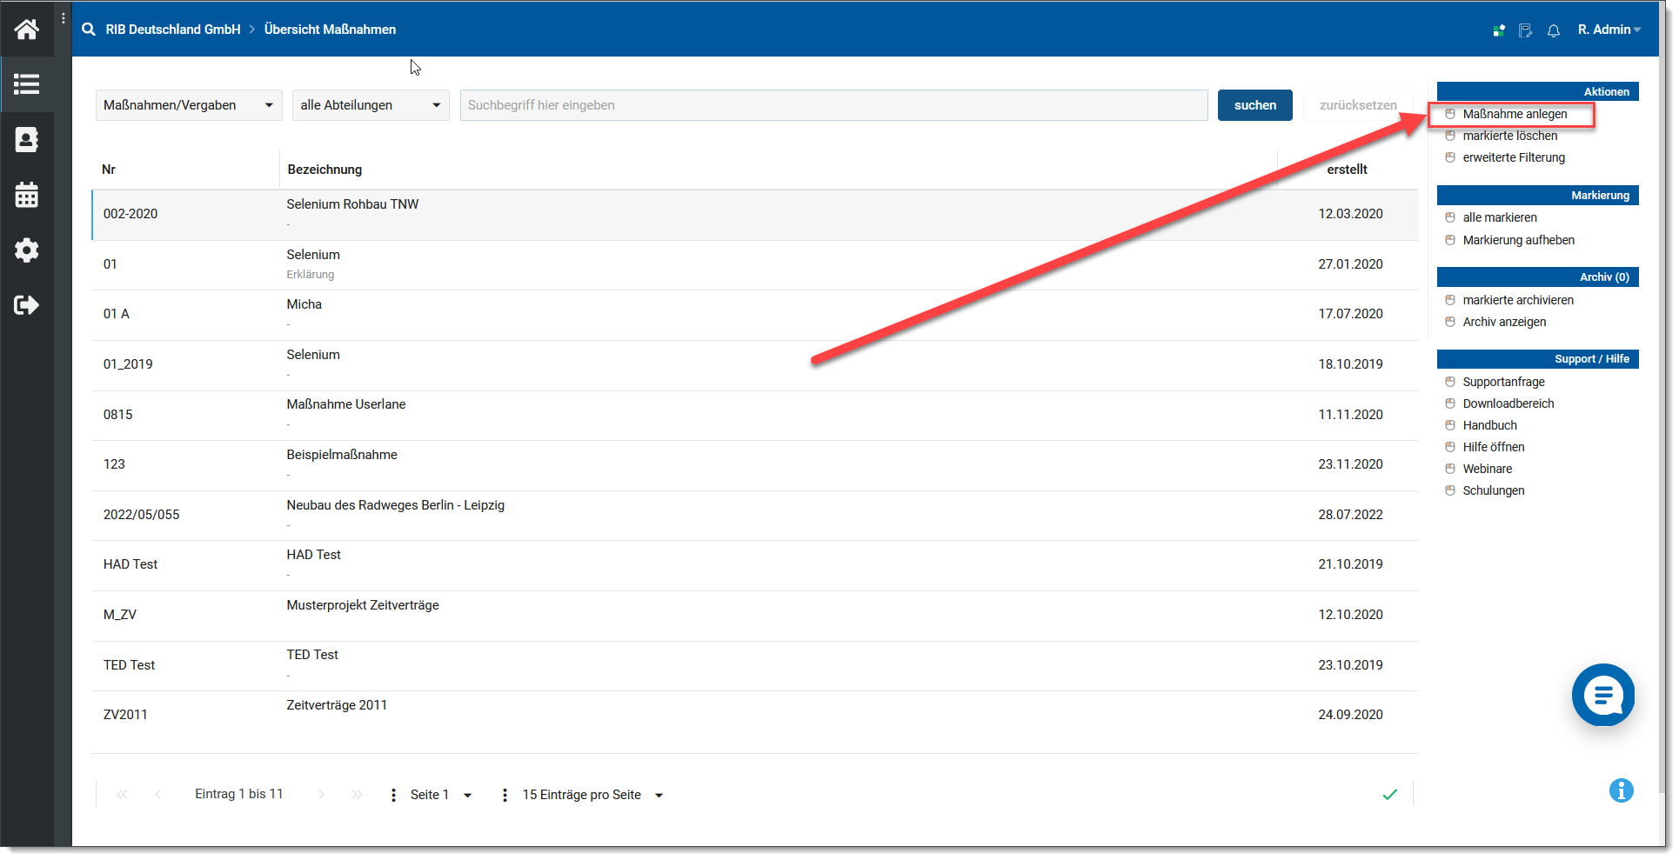Click the notification bell icon
The height and width of the screenshot is (860, 1679).
1553,30
